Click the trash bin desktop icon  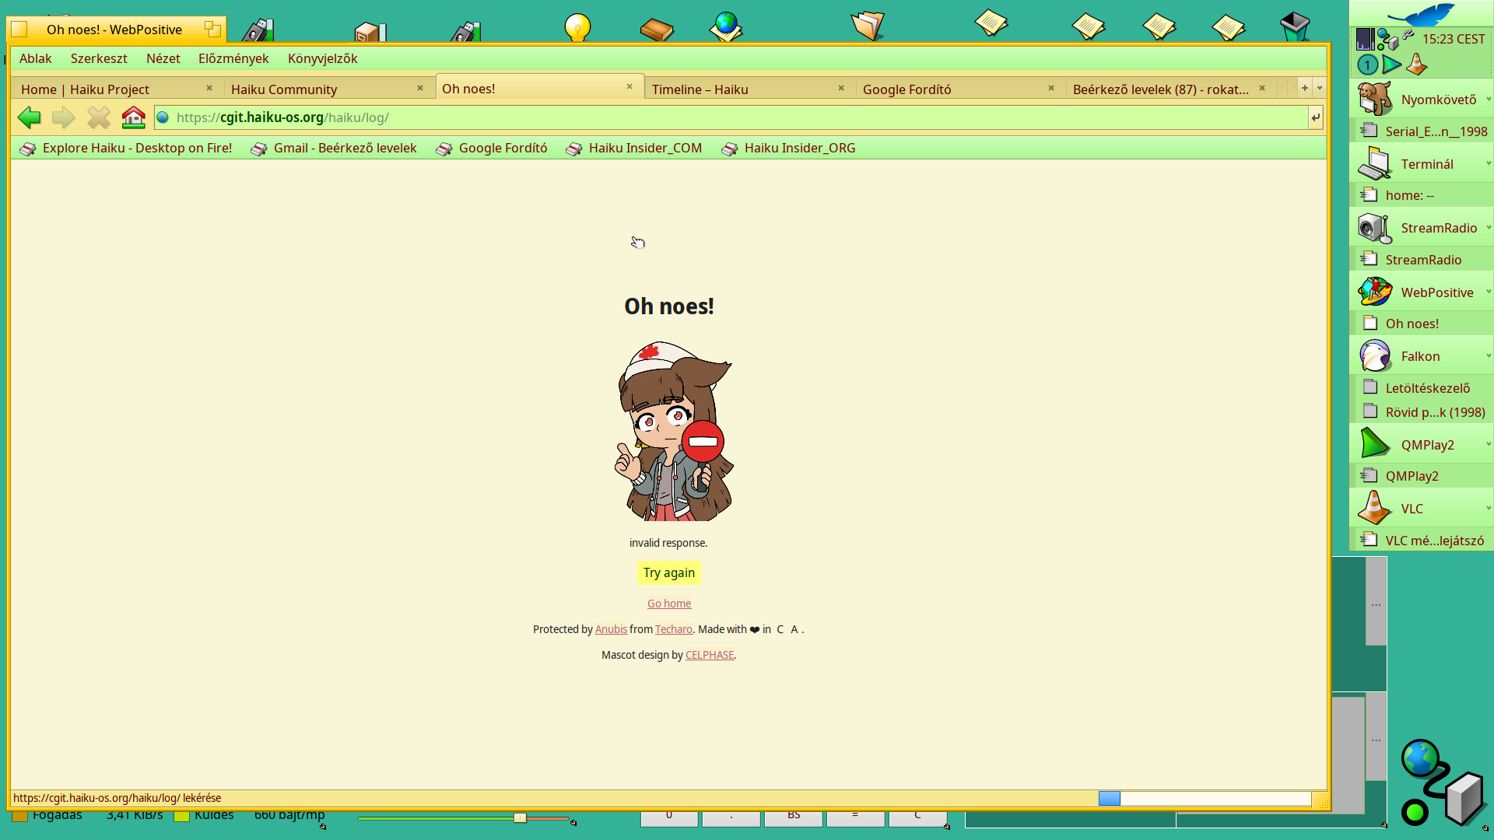[x=1295, y=26]
